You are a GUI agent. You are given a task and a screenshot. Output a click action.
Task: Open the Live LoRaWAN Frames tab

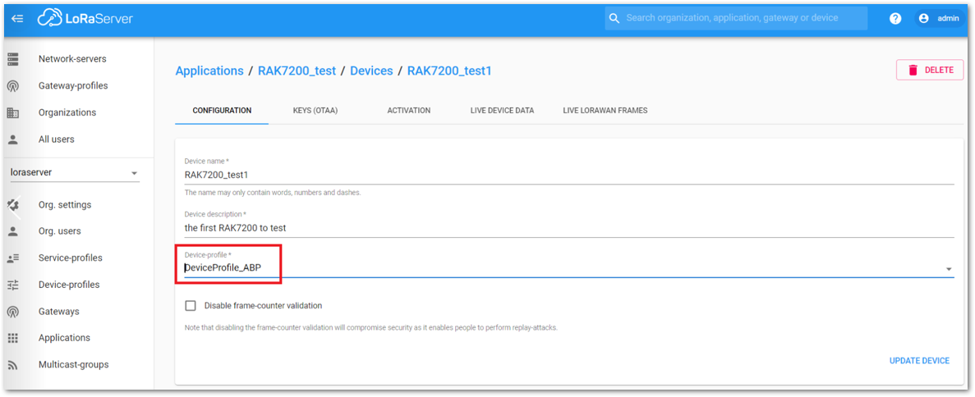tap(605, 111)
